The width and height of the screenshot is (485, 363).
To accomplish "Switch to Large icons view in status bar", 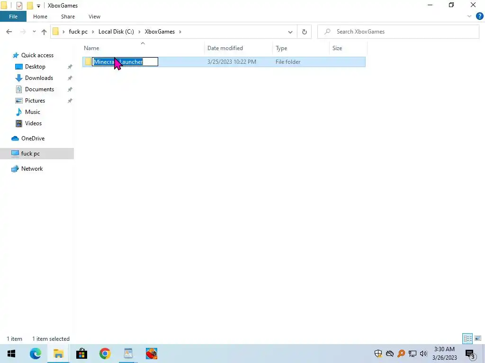I will tap(478, 338).
